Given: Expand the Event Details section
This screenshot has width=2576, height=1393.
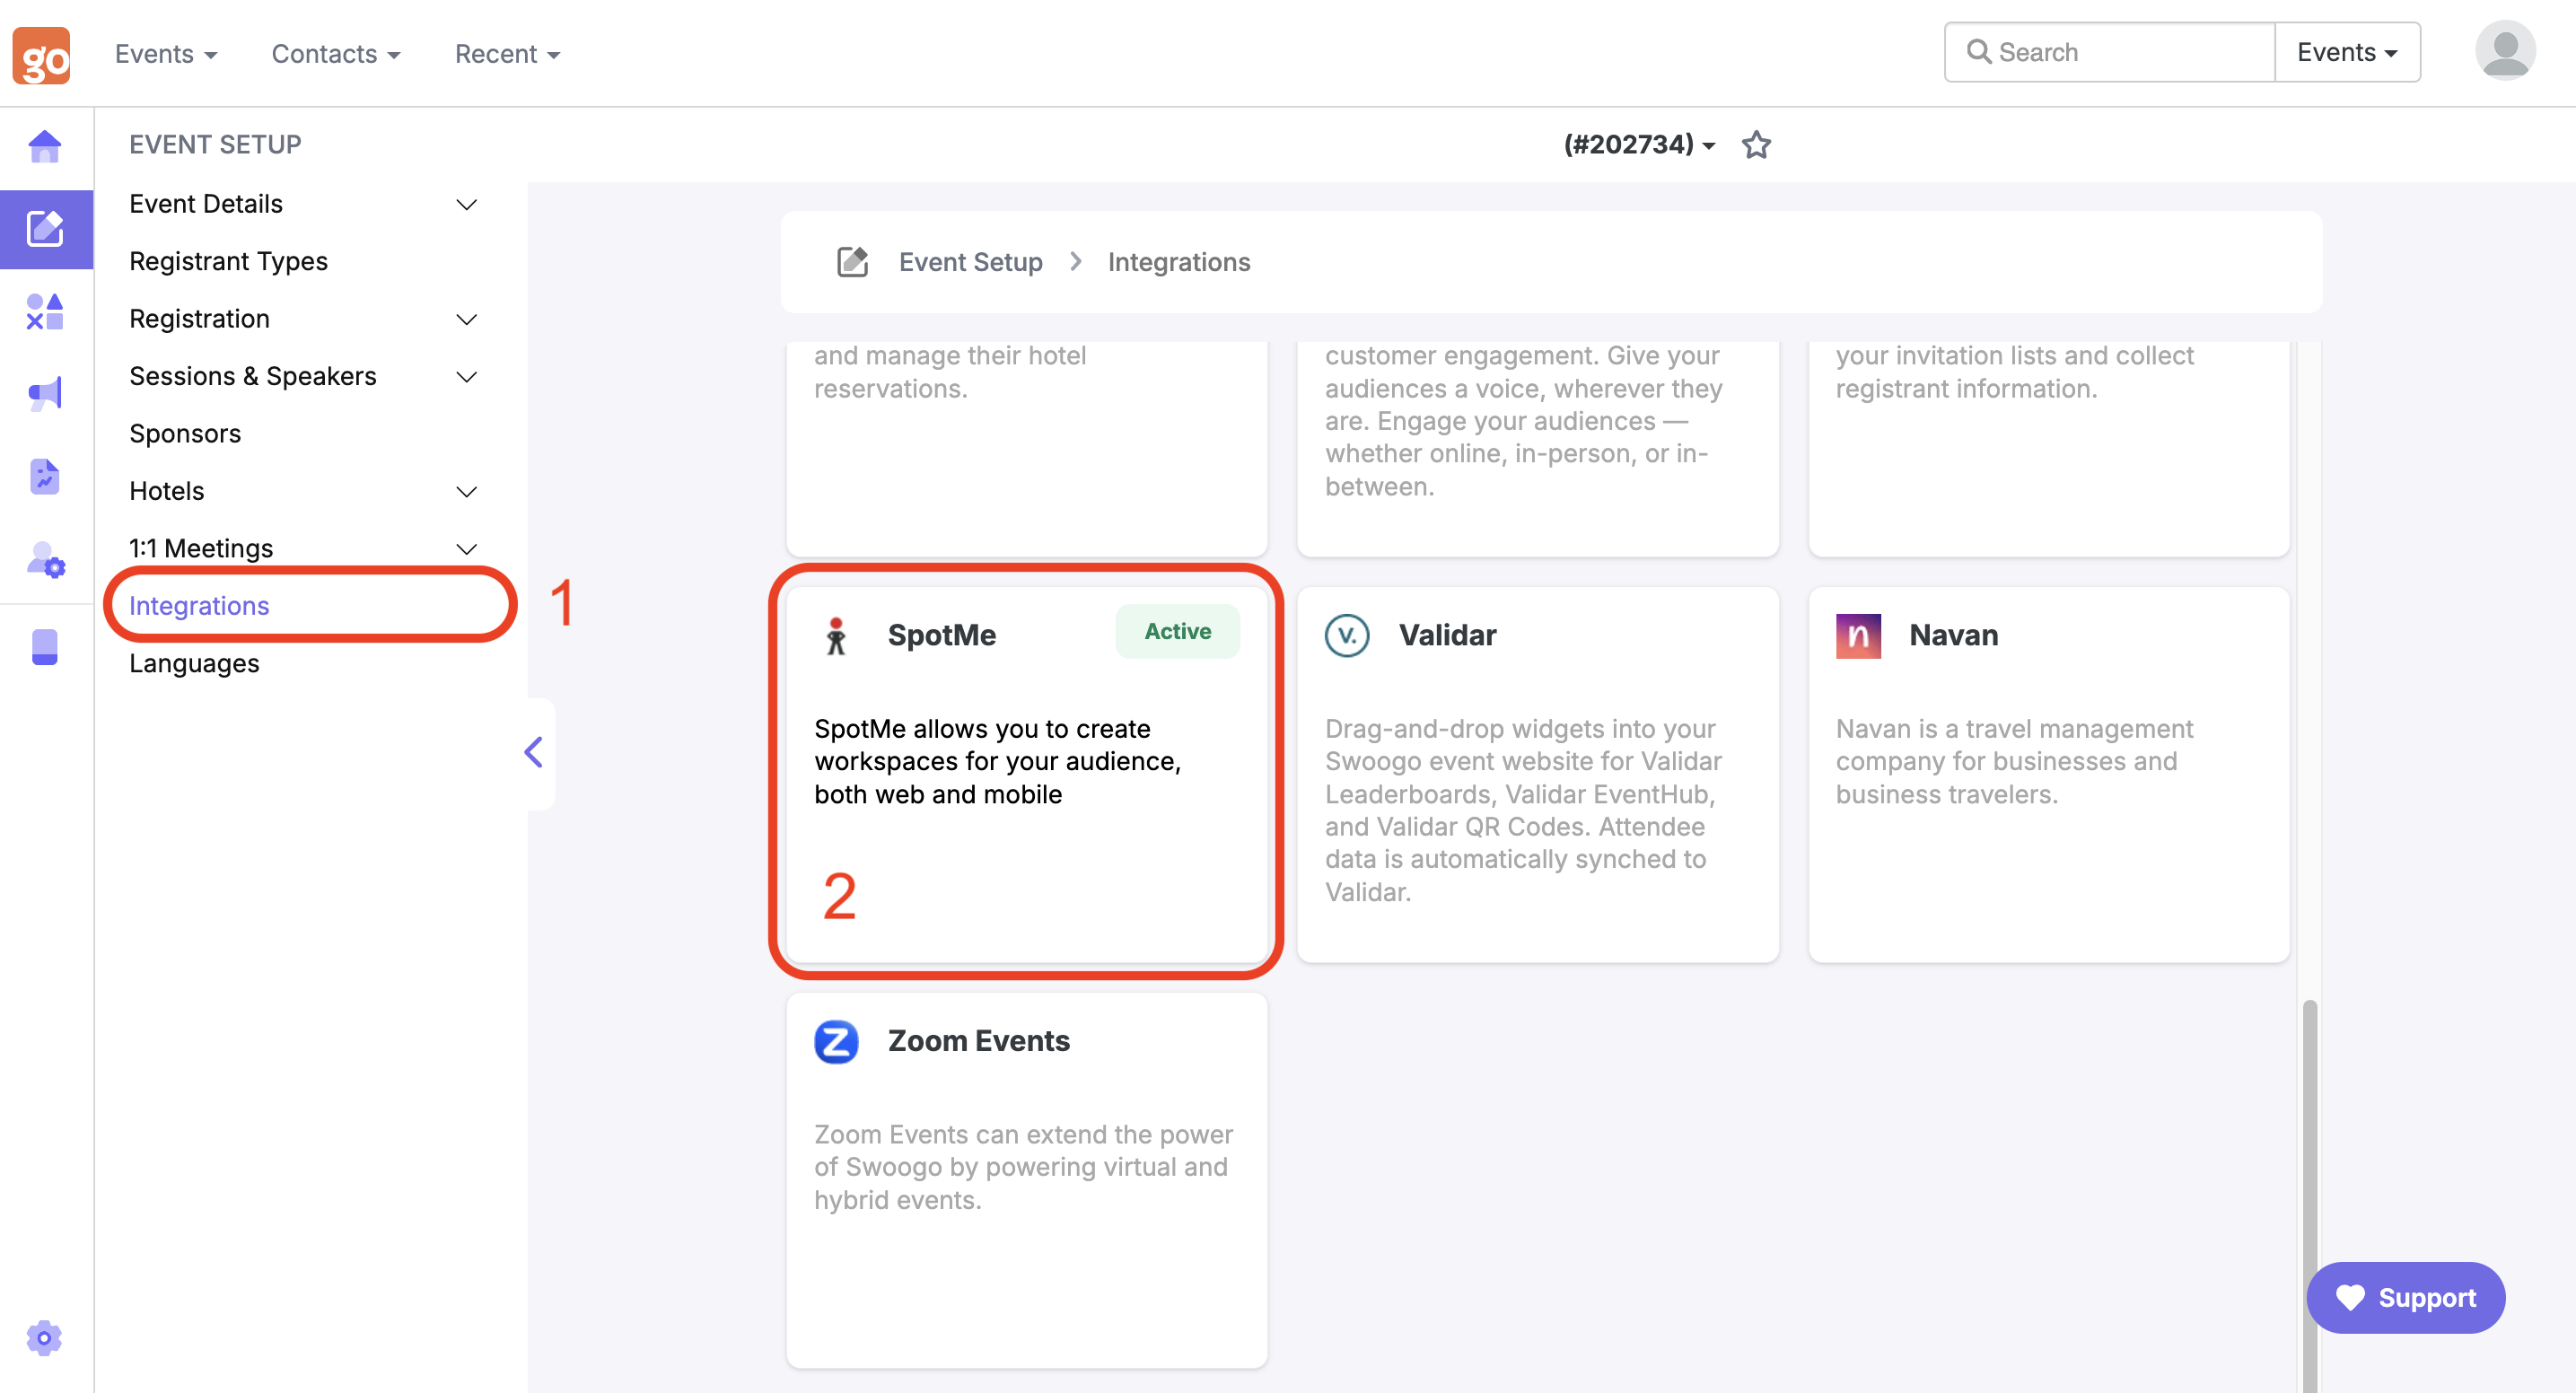Looking at the screenshot, I should (303, 204).
